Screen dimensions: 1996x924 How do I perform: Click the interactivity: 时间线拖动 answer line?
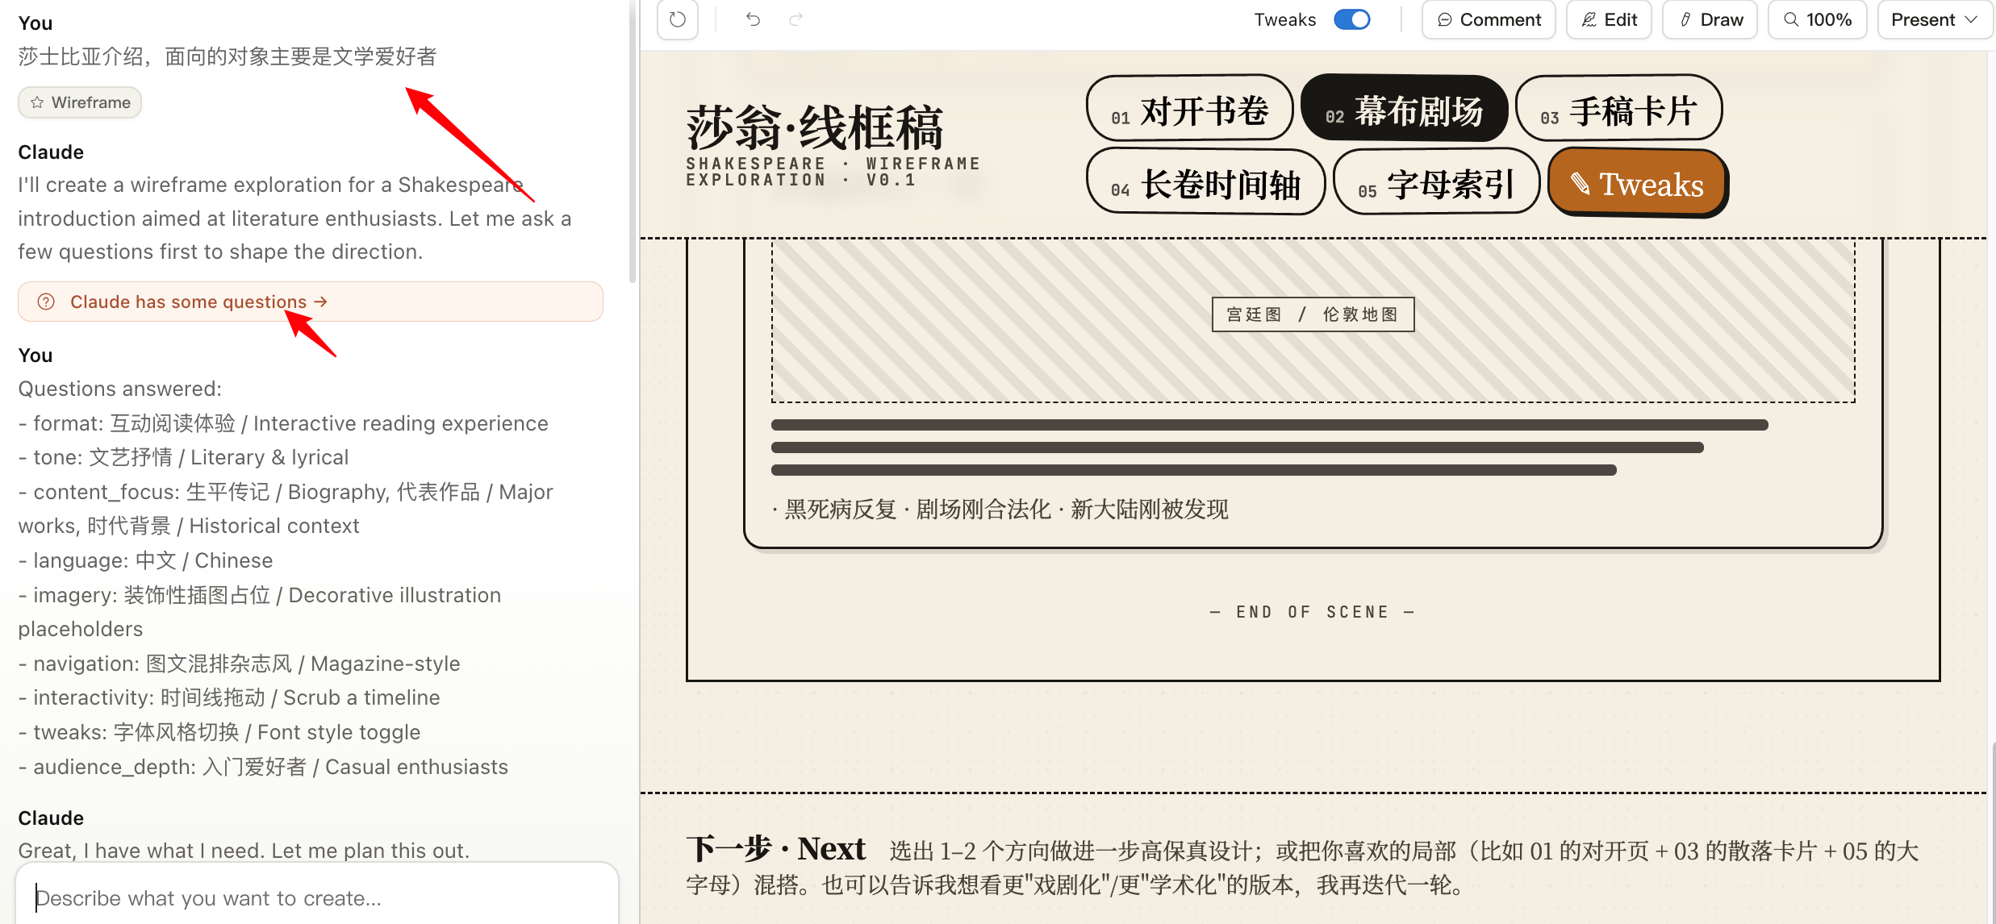[229, 697]
